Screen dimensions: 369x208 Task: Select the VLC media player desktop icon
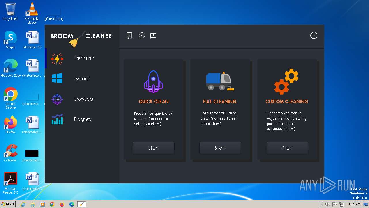point(32,13)
